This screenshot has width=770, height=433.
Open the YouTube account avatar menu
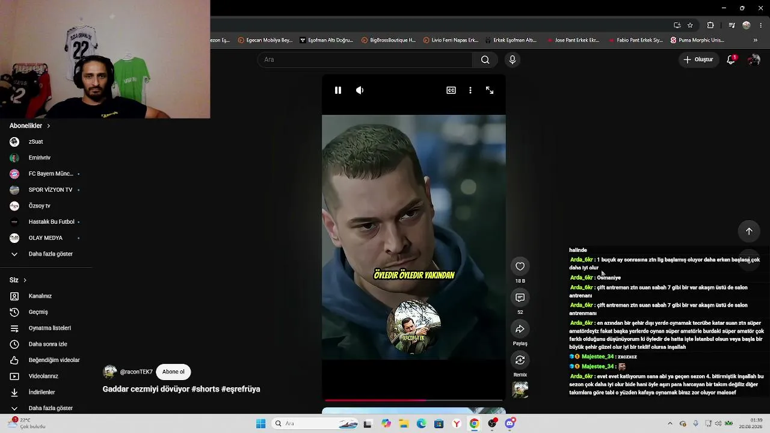[x=754, y=60]
